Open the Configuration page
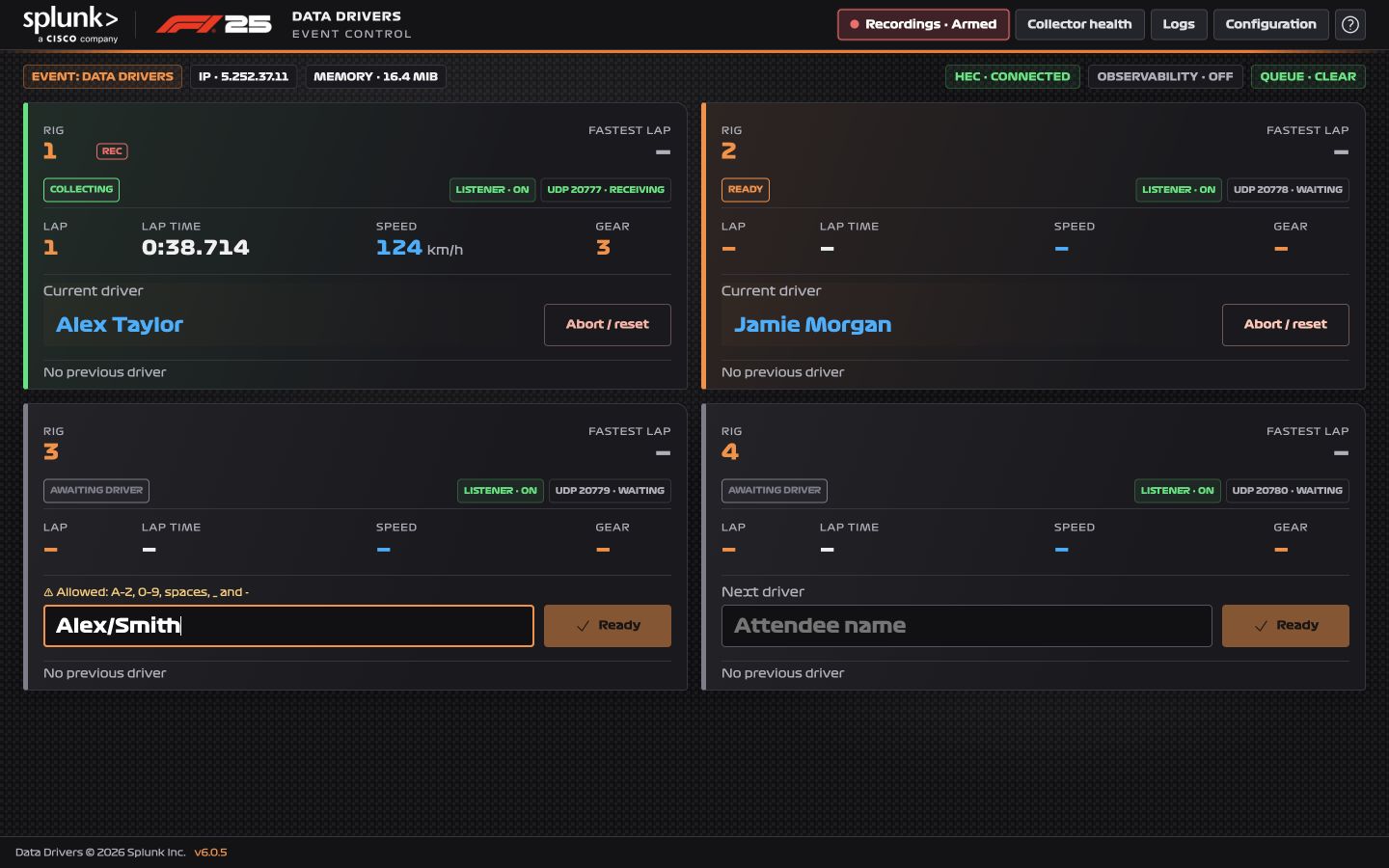The width and height of the screenshot is (1389, 868). point(1270,24)
